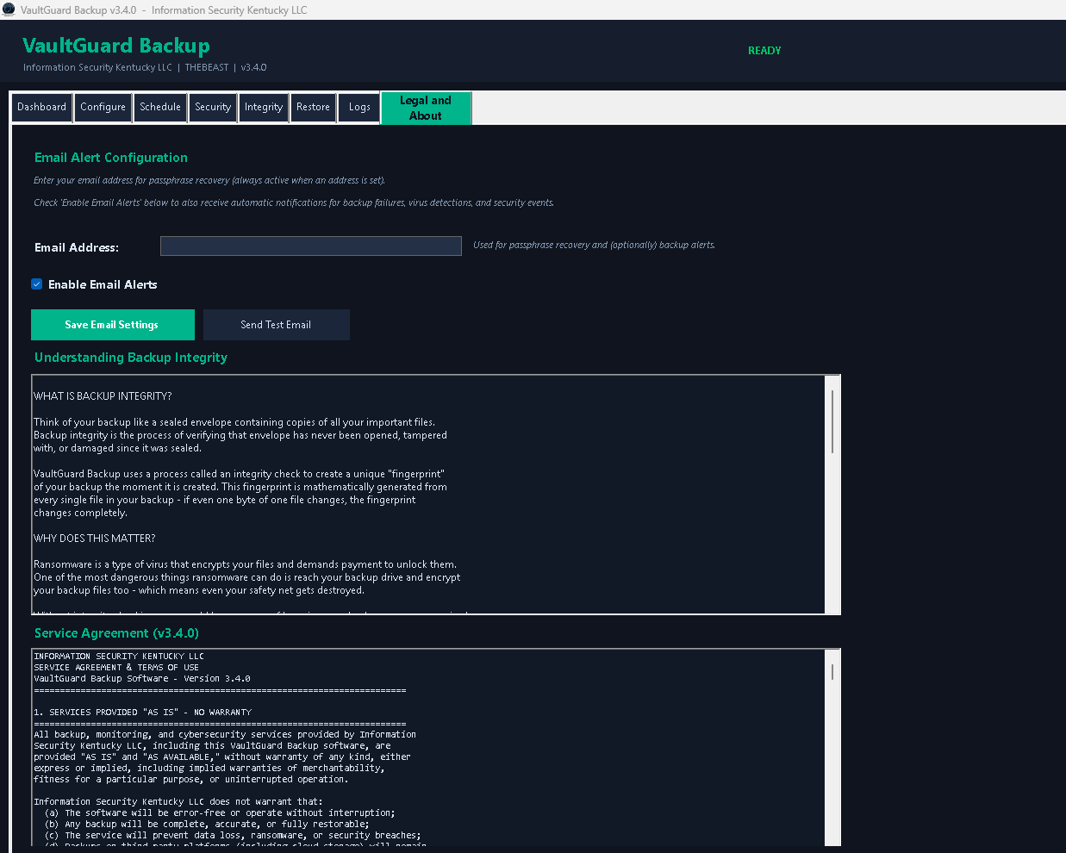Viewport: 1066px width, 853px height.
Task: Click the Email Address label
Action: point(77,248)
